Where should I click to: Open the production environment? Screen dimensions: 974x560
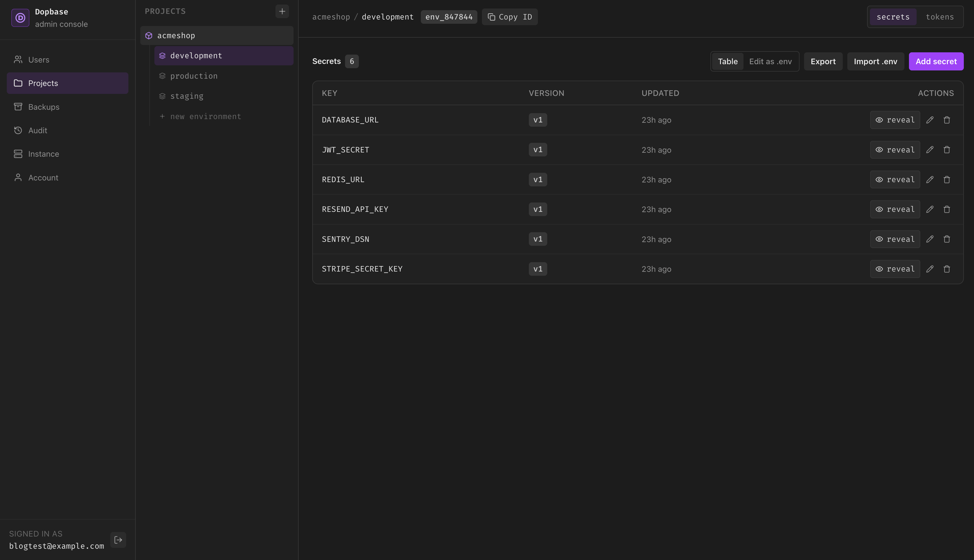pos(224,76)
